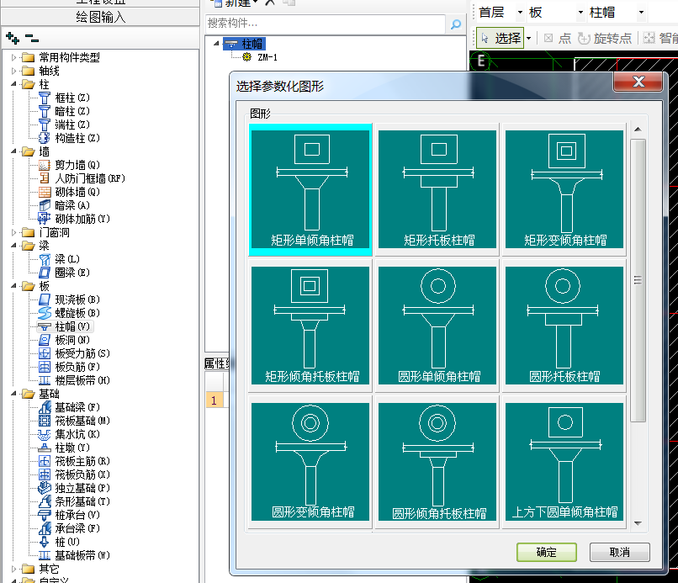Image resolution: width=678 pixels, height=583 pixels.
Task: Cancel with the 取消 button
Action: [620, 552]
